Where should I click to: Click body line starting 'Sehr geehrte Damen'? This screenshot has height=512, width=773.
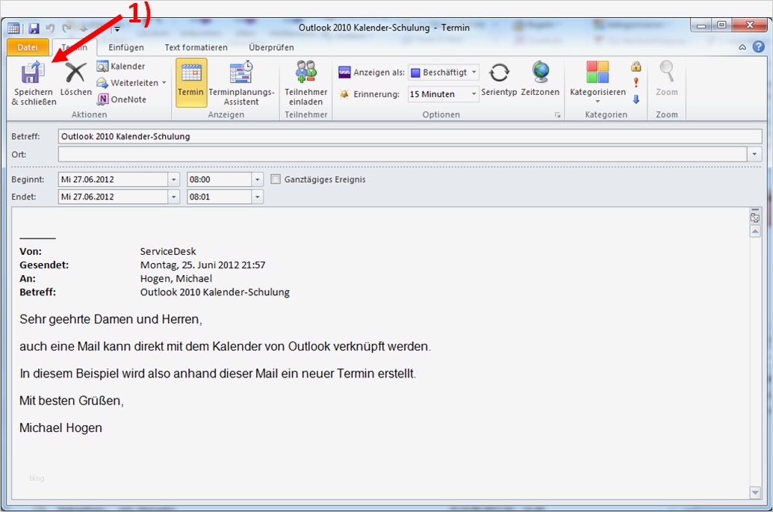coord(111,319)
